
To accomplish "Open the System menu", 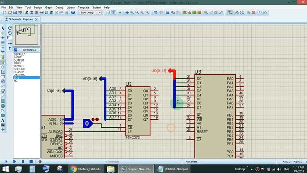I will click(x=96, y=7).
